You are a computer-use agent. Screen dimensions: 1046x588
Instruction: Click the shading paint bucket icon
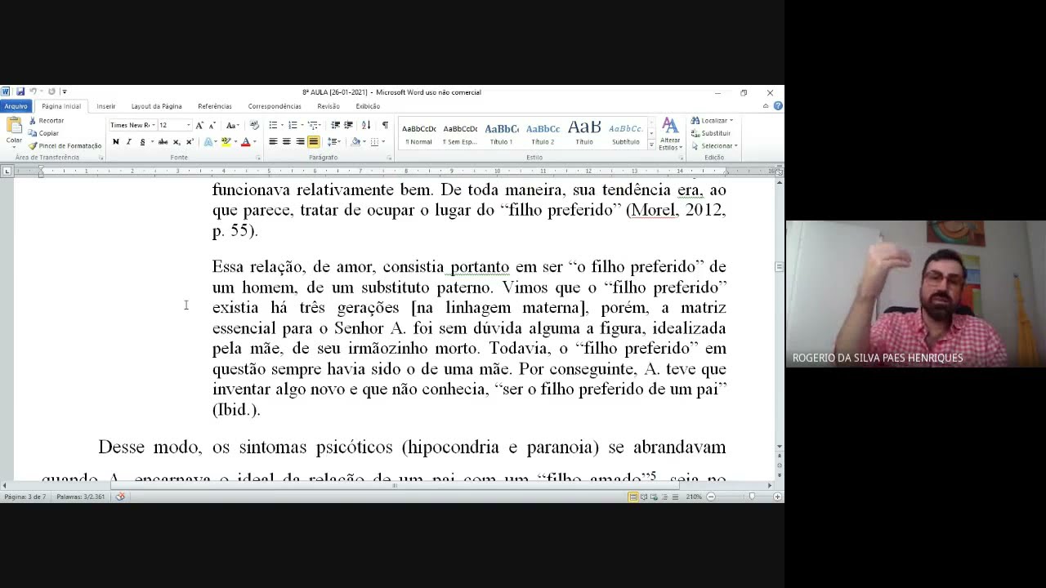[x=355, y=142]
